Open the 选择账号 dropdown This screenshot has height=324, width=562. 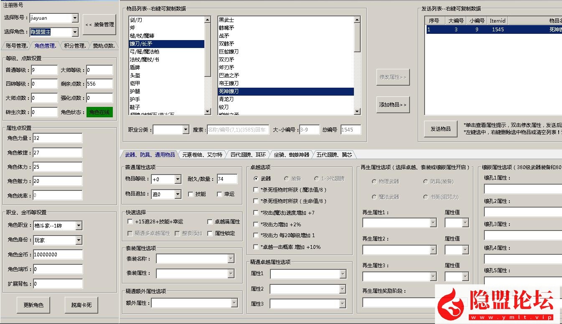pyautogui.click(x=75, y=18)
